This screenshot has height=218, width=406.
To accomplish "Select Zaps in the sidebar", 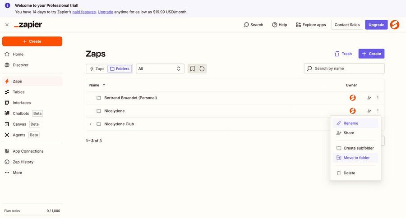I will (x=32, y=81).
